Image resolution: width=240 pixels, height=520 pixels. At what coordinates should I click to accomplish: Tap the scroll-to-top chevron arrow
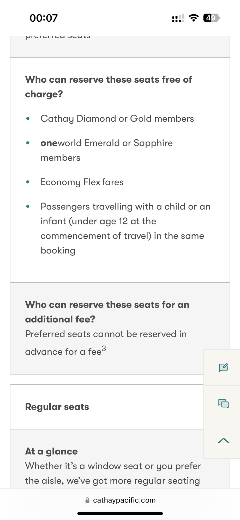point(223,441)
